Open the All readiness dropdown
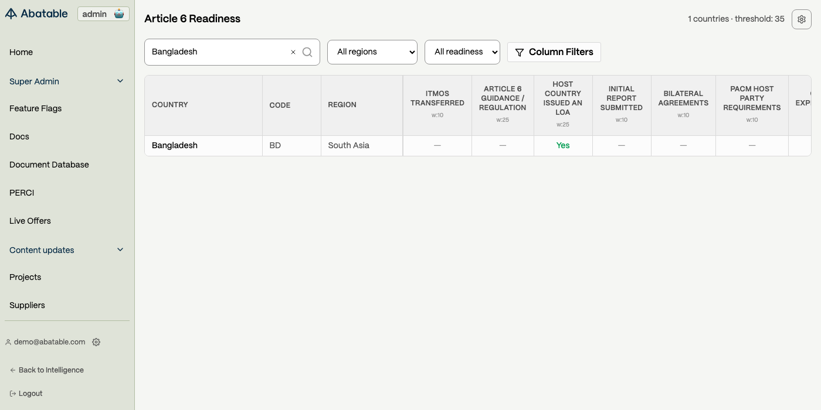The height and width of the screenshot is (410, 821). 462,52
